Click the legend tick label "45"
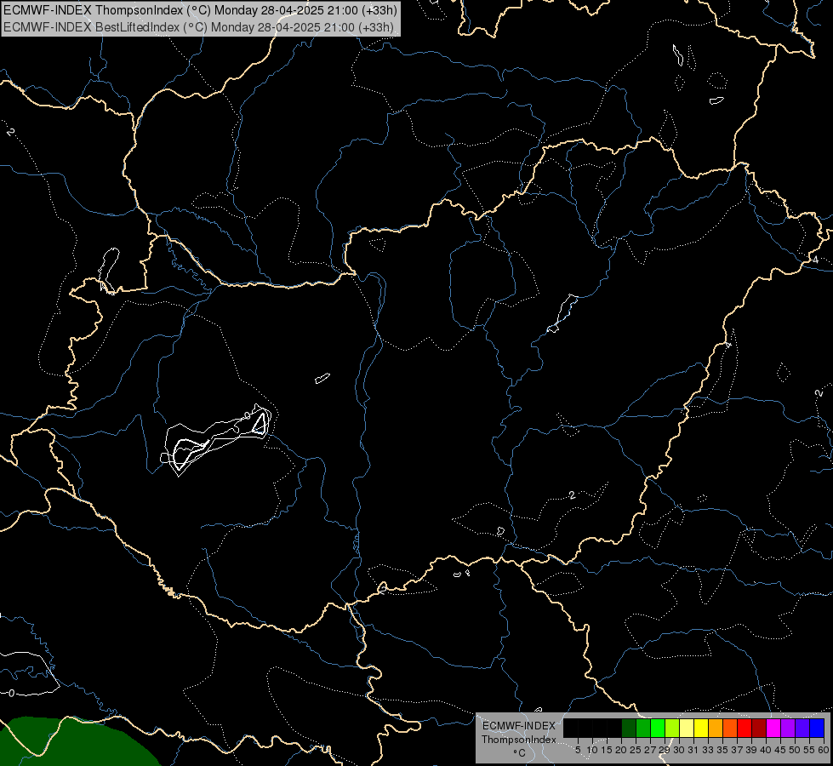Viewport: 833px width, 766px height. click(780, 750)
